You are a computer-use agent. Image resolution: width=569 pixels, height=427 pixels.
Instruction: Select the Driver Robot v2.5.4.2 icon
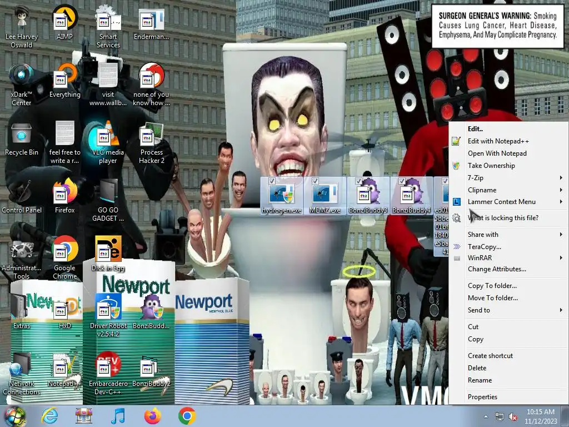(108, 316)
